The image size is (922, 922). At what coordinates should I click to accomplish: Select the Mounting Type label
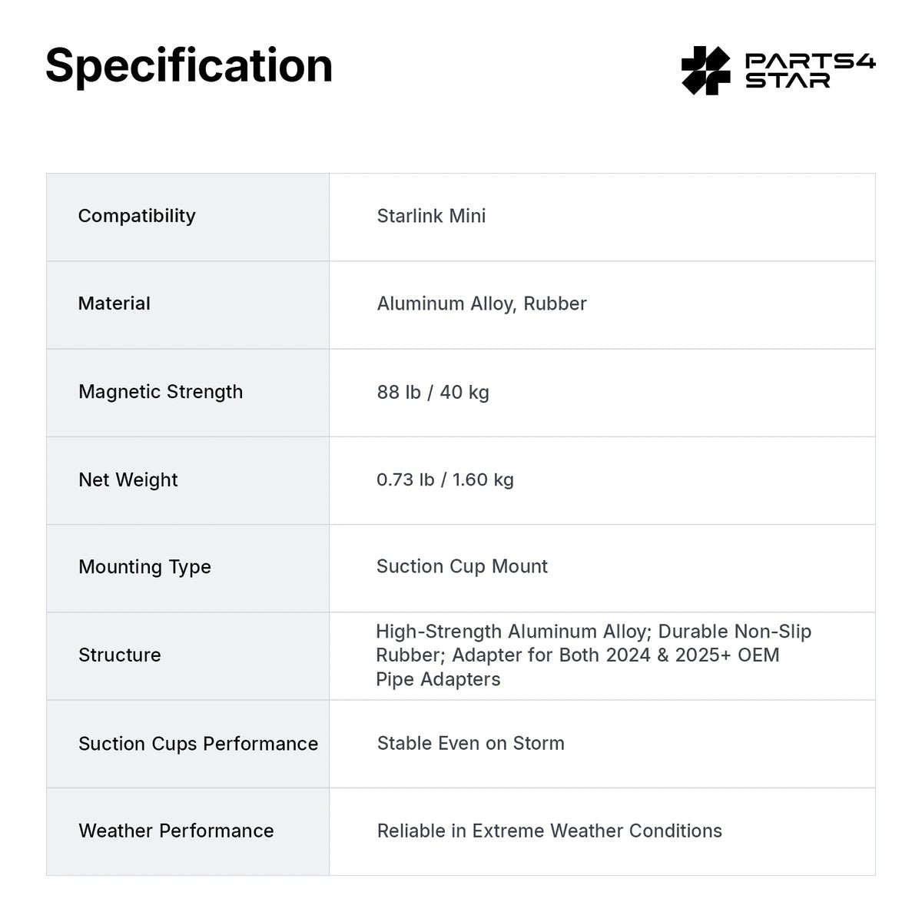pyautogui.click(x=144, y=567)
